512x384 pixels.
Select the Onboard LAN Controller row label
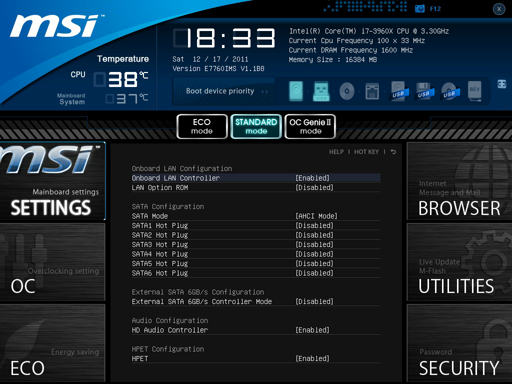175,178
